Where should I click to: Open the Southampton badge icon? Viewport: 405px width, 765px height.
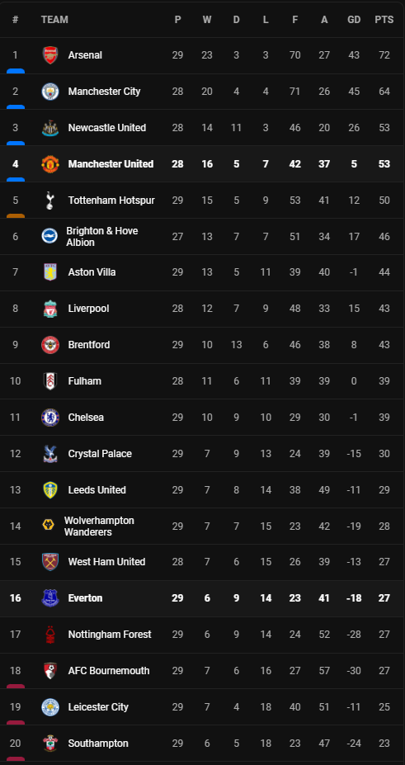50,743
